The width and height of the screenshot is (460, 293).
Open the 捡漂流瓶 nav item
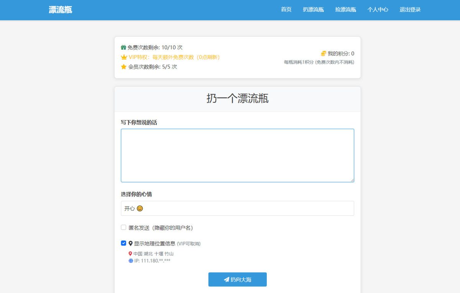[345, 10]
